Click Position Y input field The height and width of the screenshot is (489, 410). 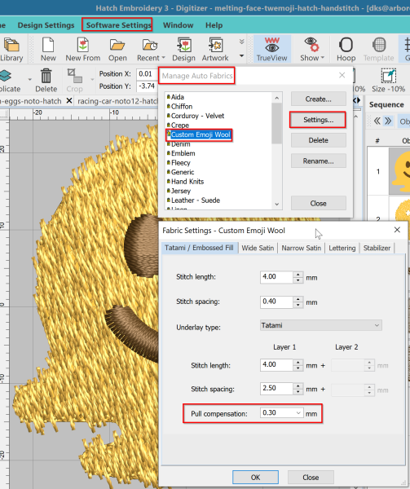[148, 86]
